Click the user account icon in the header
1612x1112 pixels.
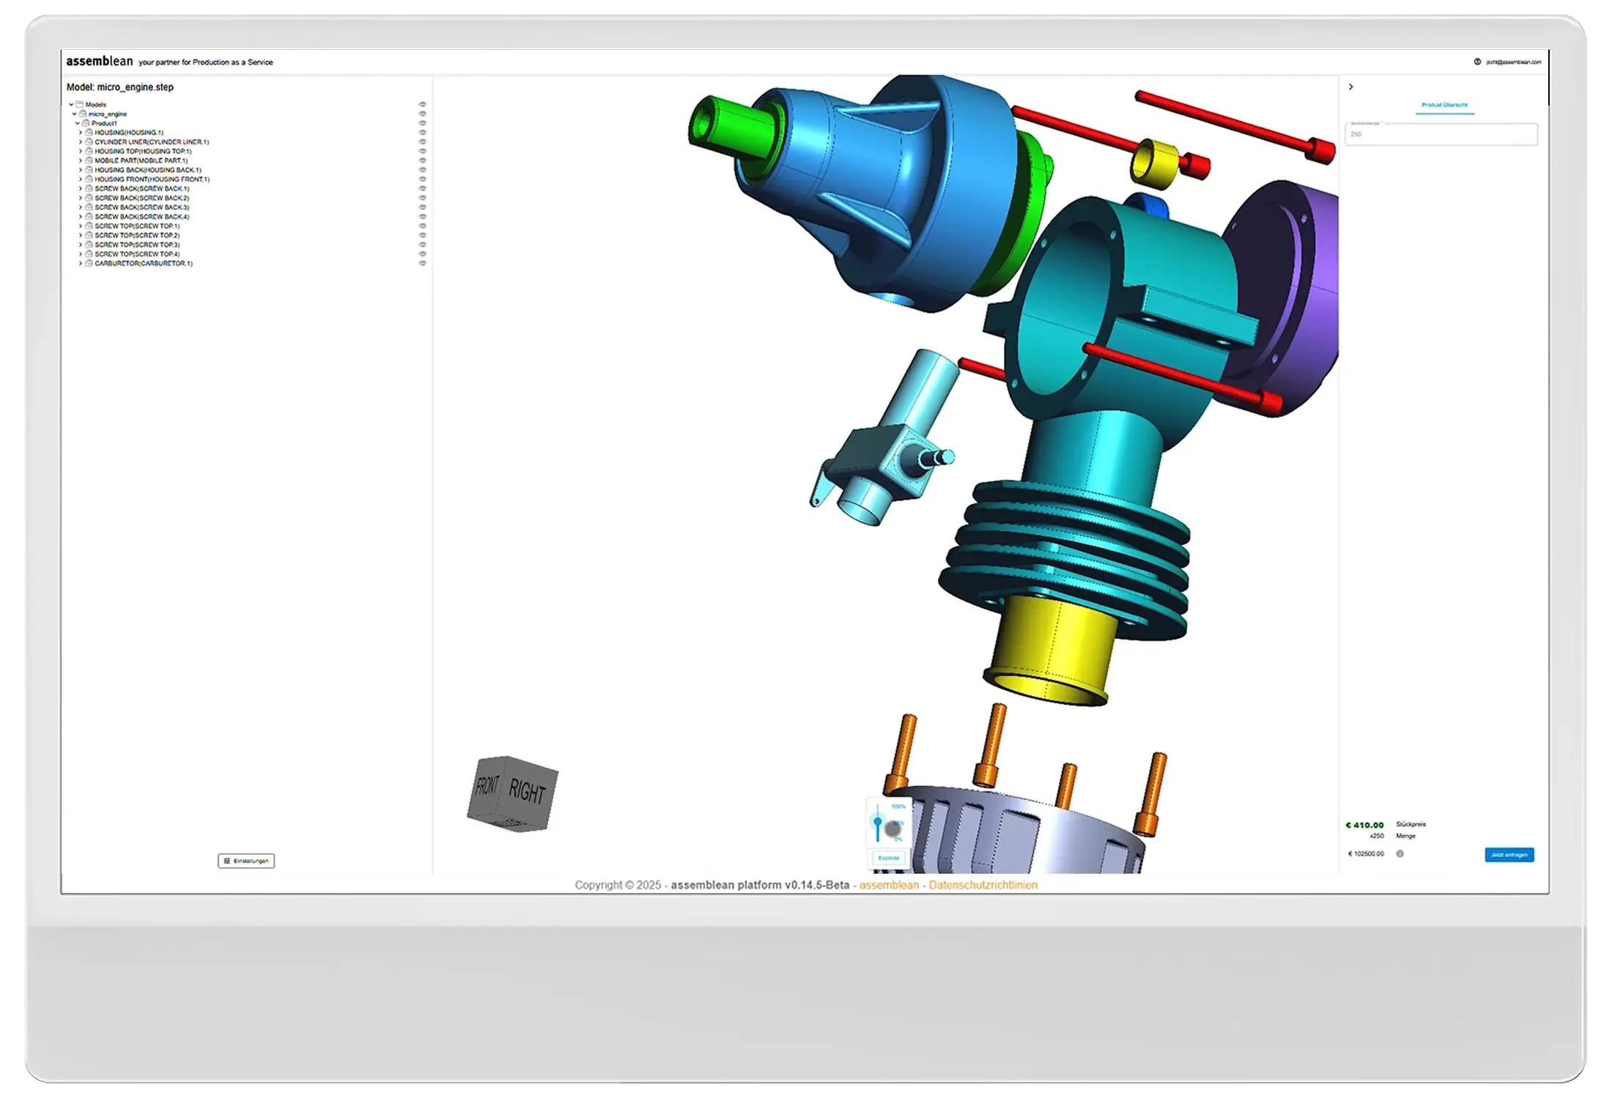coord(1477,62)
